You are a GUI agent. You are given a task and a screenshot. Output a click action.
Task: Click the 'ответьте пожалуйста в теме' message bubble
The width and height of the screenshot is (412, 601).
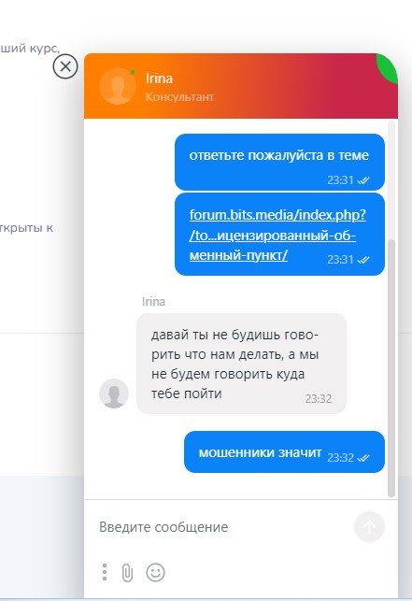279,162
